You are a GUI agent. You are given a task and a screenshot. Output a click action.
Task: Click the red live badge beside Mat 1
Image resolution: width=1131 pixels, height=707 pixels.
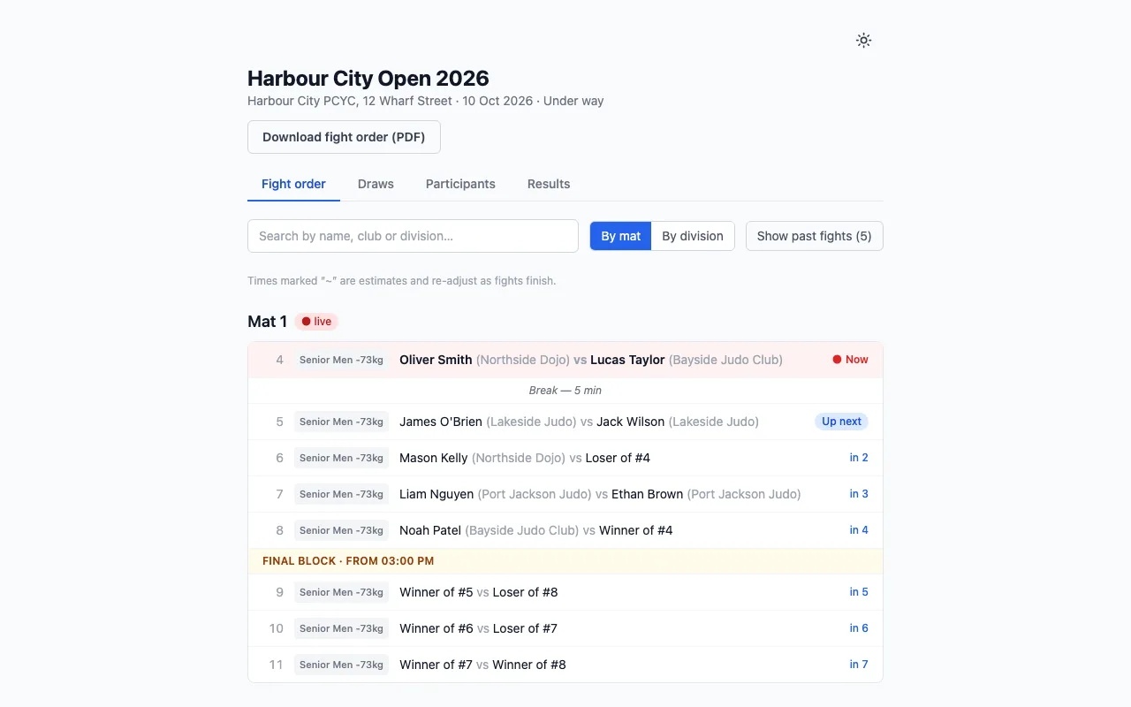(316, 322)
